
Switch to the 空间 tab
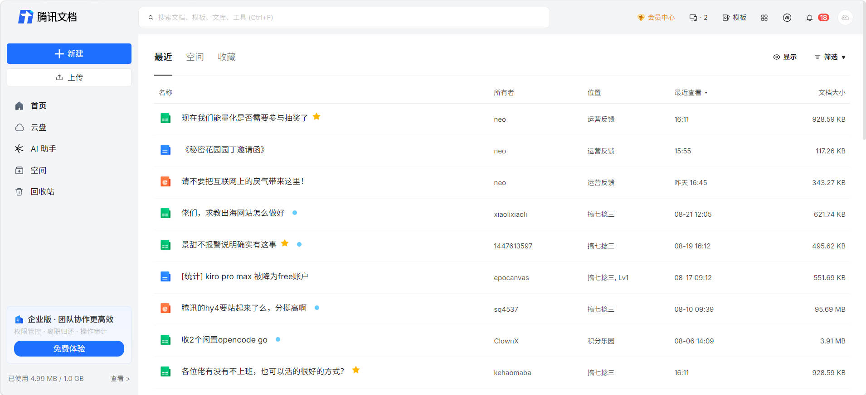click(195, 57)
